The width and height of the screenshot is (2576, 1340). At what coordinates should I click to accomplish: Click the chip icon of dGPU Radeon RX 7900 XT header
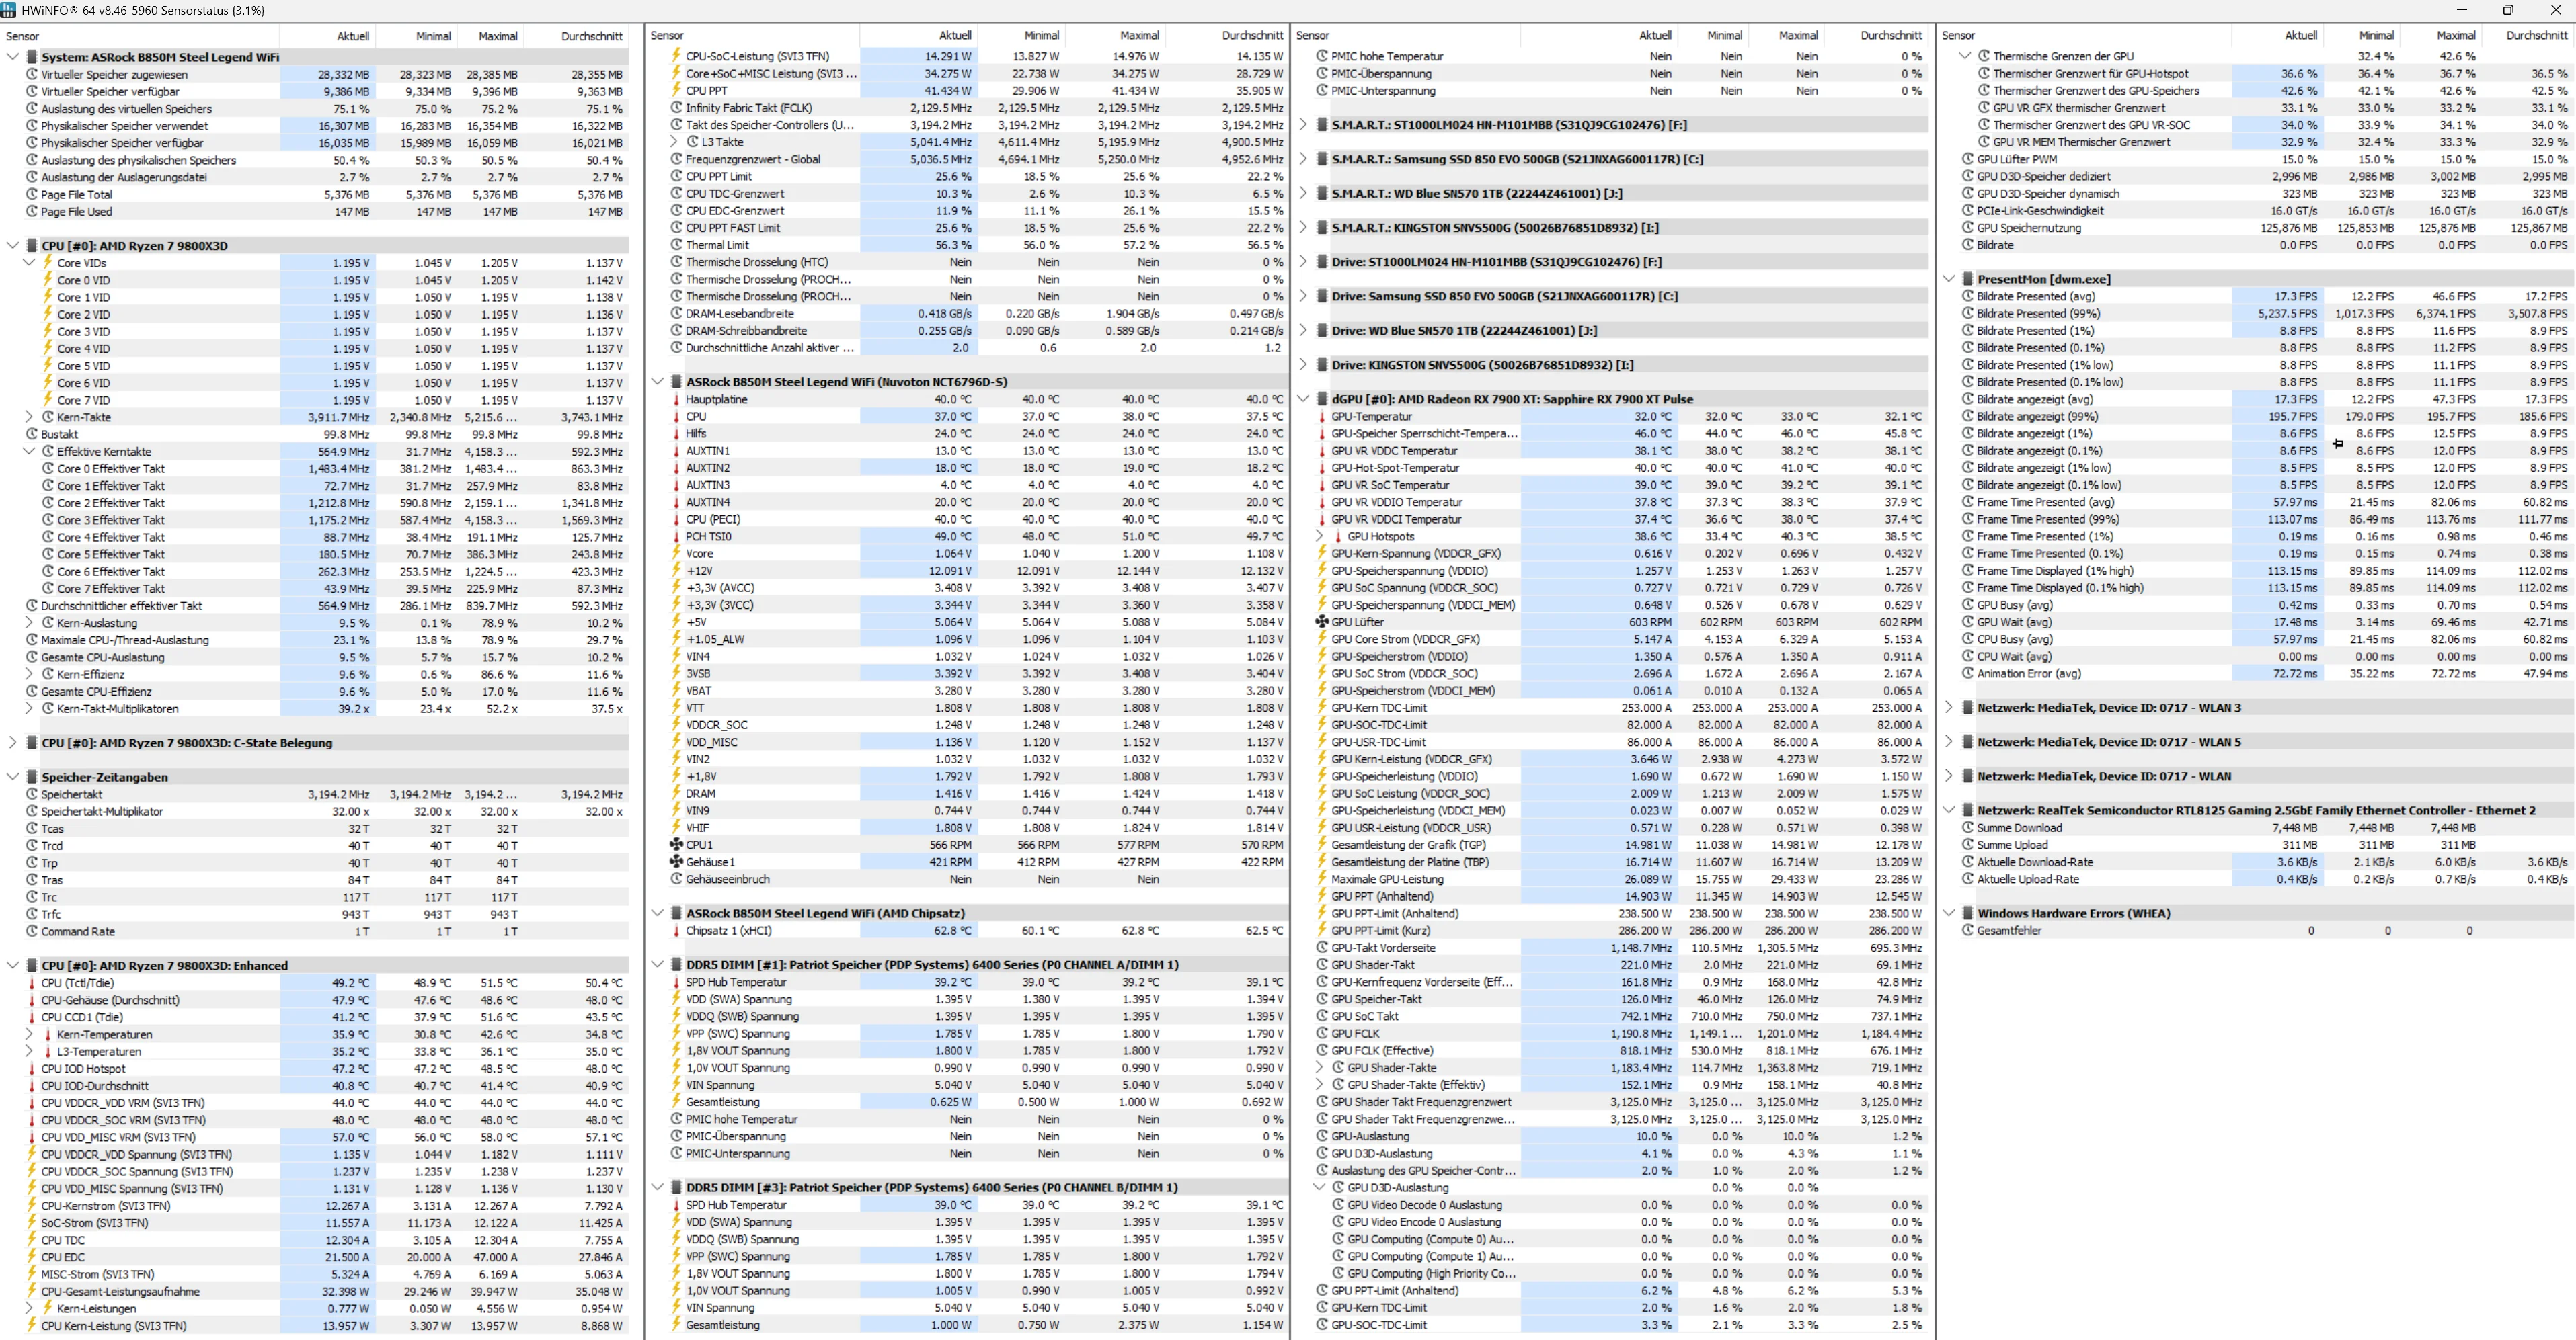coord(1322,399)
